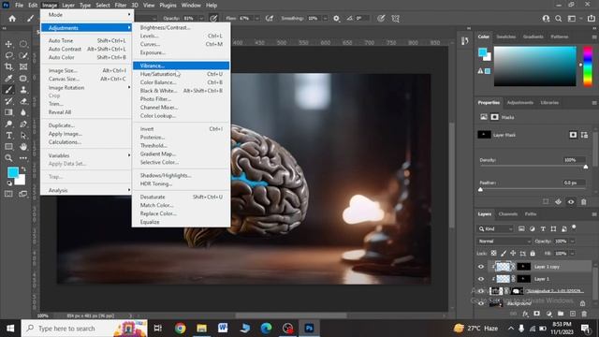Open the Edit Toolbar three-dots button

click(23, 158)
